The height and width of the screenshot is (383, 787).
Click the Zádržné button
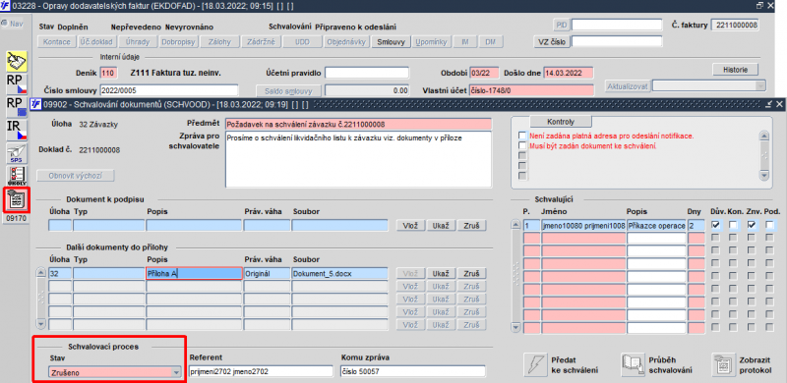(261, 42)
